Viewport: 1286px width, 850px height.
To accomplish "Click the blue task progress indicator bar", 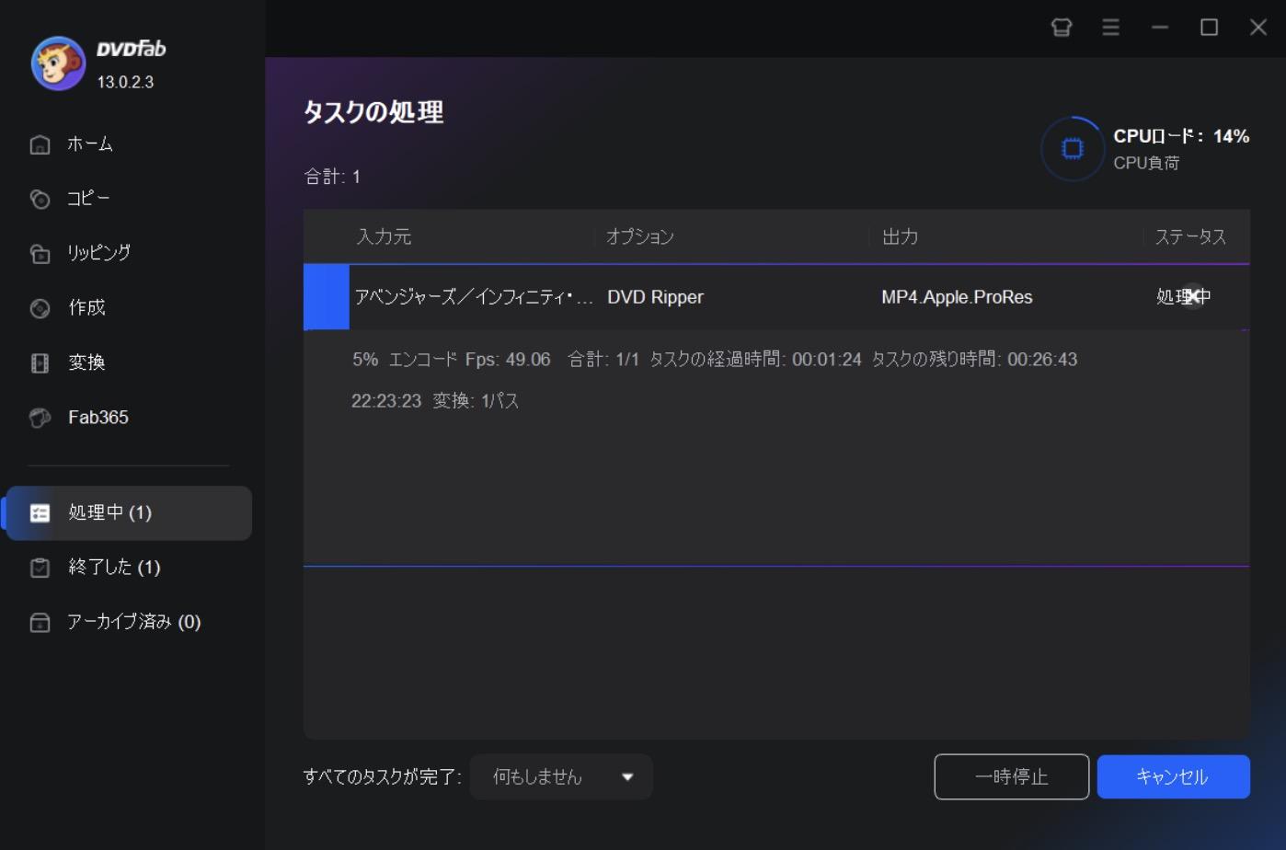I will coord(327,297).
